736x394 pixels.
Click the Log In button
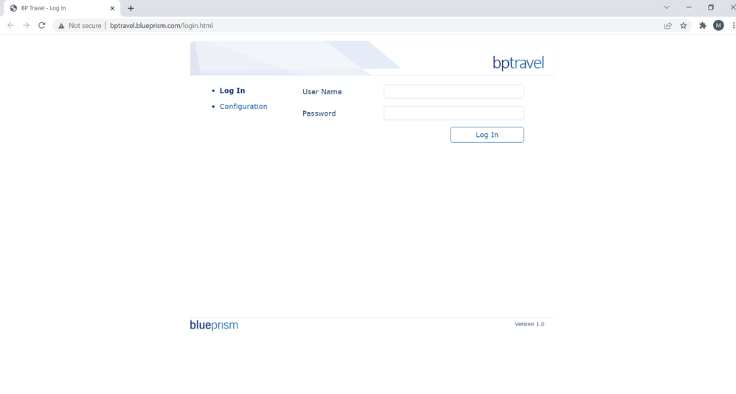click(x=487, y=135)
